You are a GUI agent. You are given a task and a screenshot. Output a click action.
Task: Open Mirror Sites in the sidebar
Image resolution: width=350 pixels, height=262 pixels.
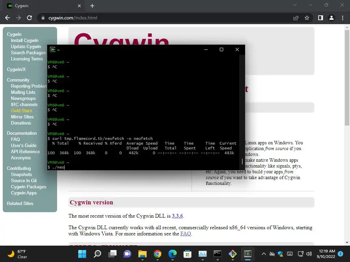(22, 117)
